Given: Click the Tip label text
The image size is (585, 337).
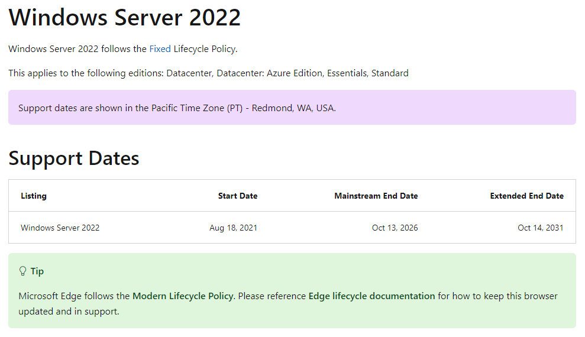Looking at the screenshot, I should click(x=37, y=271).
